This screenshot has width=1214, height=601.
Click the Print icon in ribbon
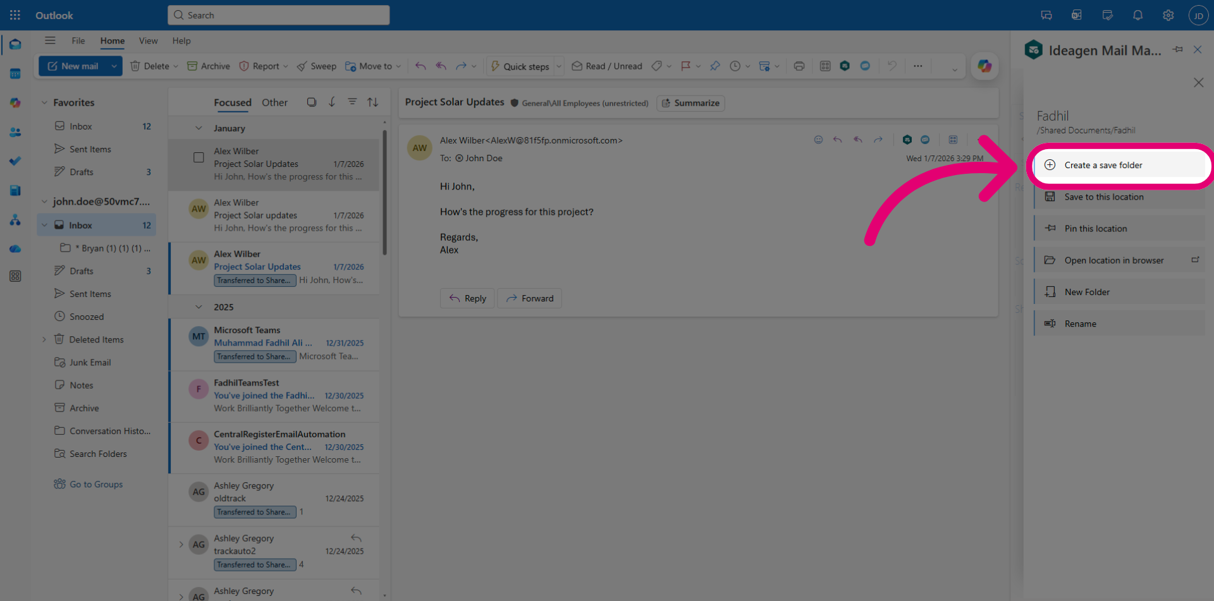click(x=799, y=66)
